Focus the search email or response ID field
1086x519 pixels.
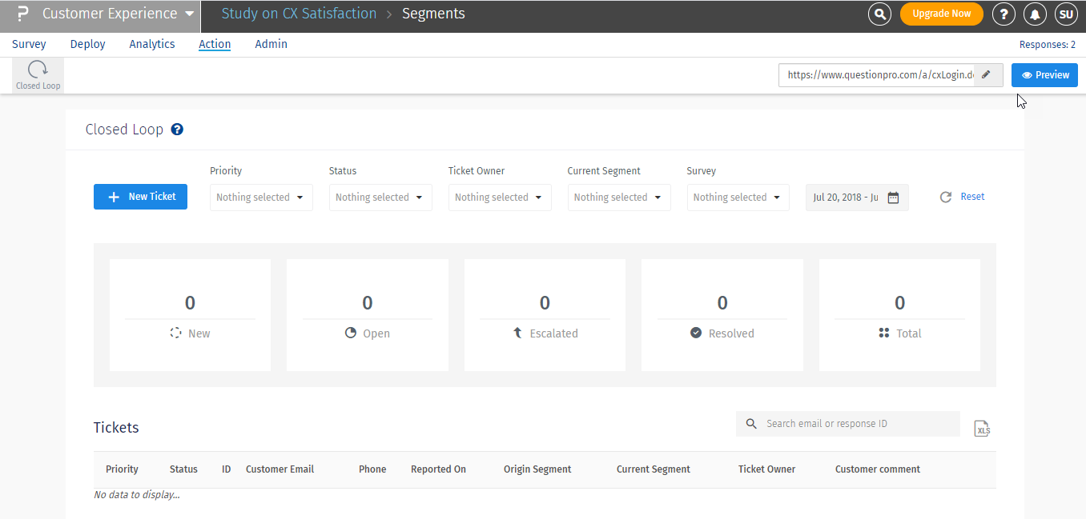[x=857, y=424]
